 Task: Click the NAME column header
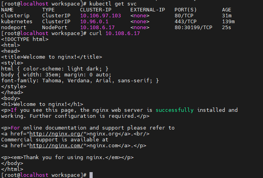(x=7, y=10)
